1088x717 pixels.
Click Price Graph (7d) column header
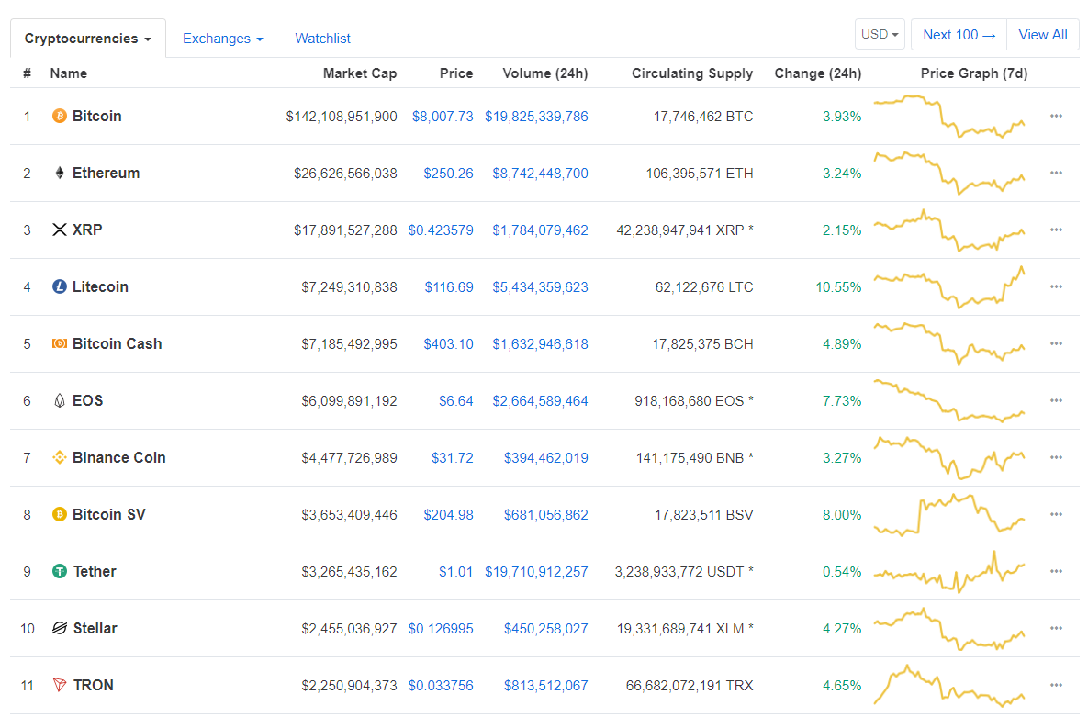point(974,73)
